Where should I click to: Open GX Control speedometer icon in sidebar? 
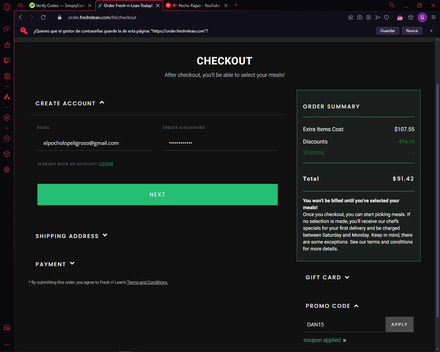point(7,29)
